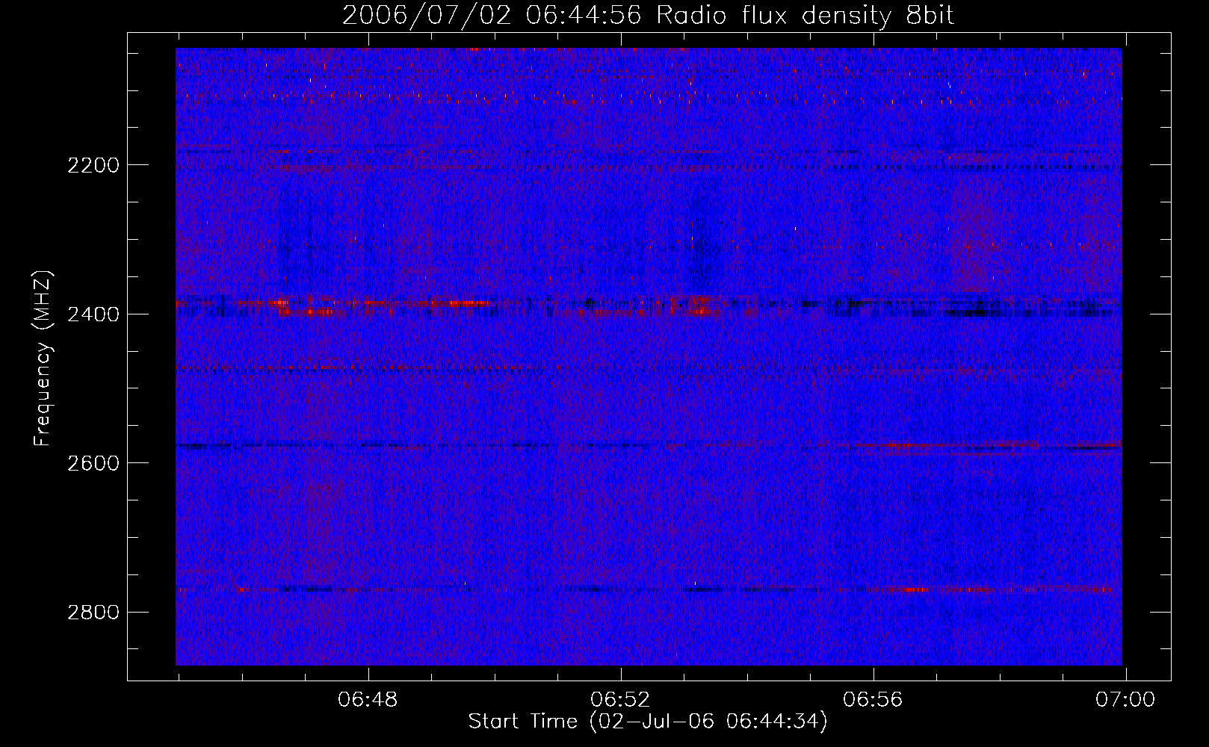Viewport: 1209px width, 747px height.
Task: Click the 2800 frequency tick label
Action: pyautogui.click(x=93, y=613)
